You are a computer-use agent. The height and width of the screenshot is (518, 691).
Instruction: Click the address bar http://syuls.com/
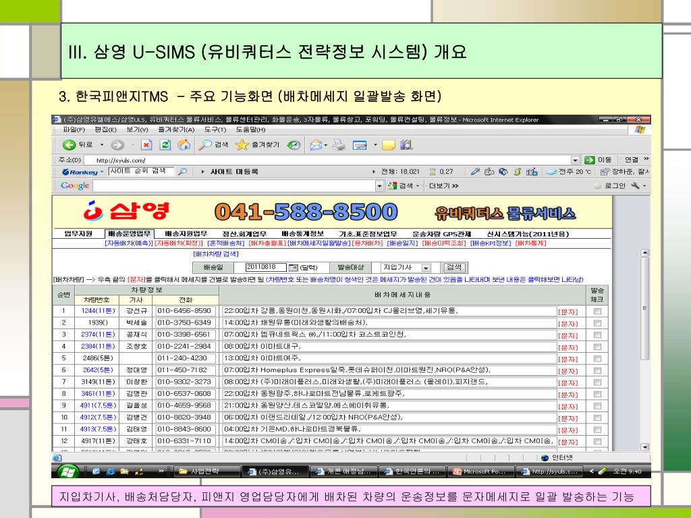(327, 161)
